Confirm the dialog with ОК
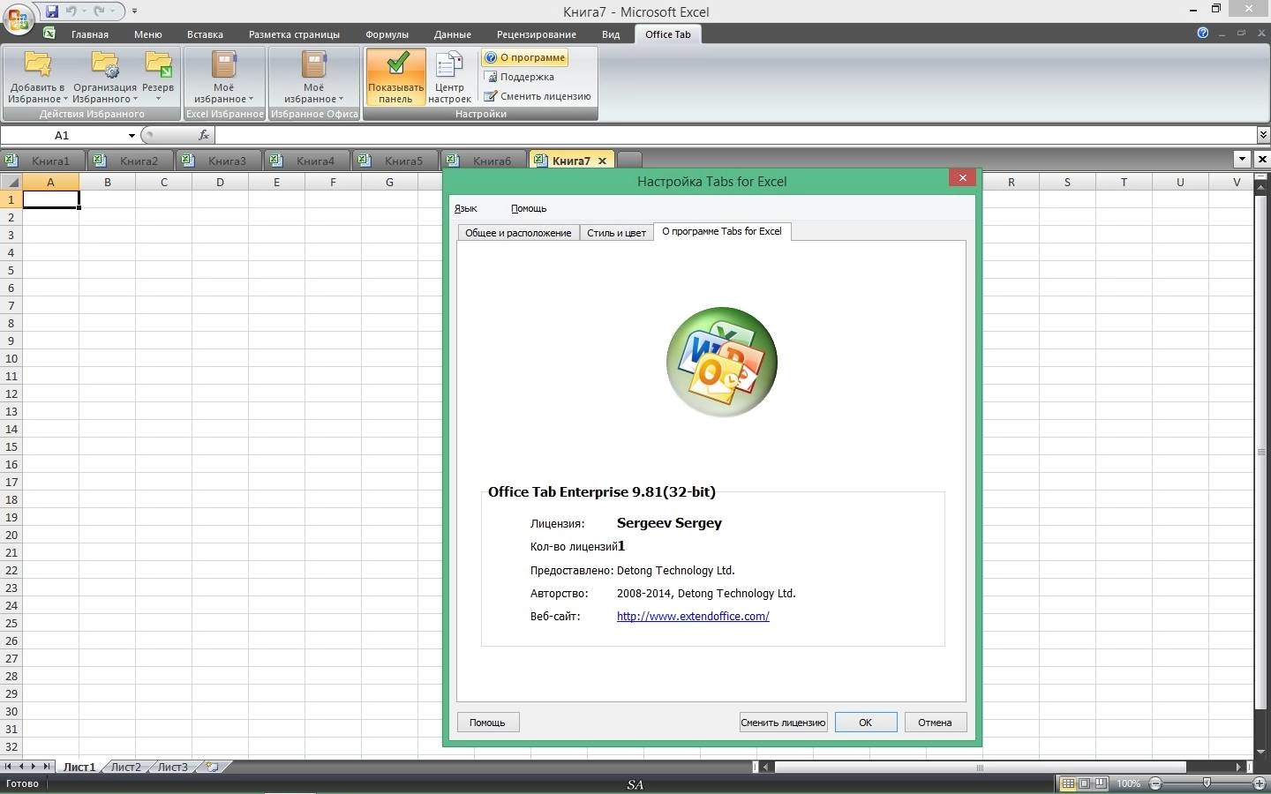 click(866, 723)
